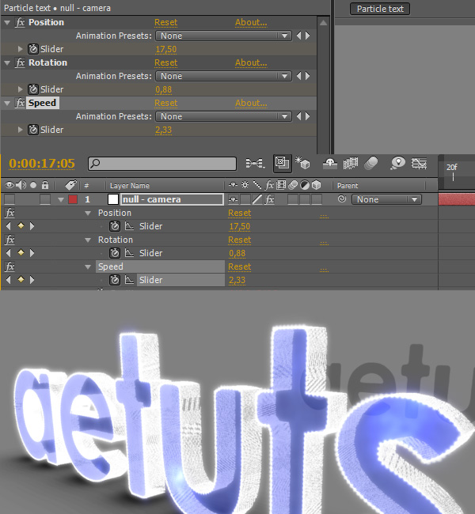Toggle keyframe diamond for timeline Position Slider
The width and height of the screenshot is (475, 514).
(x=21, y=226)
